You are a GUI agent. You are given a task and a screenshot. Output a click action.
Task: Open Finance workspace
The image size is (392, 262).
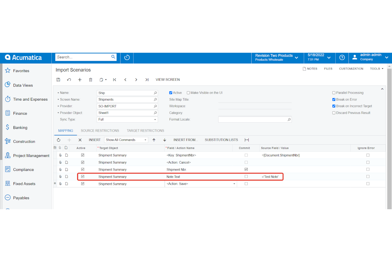(x=20, y=113)
